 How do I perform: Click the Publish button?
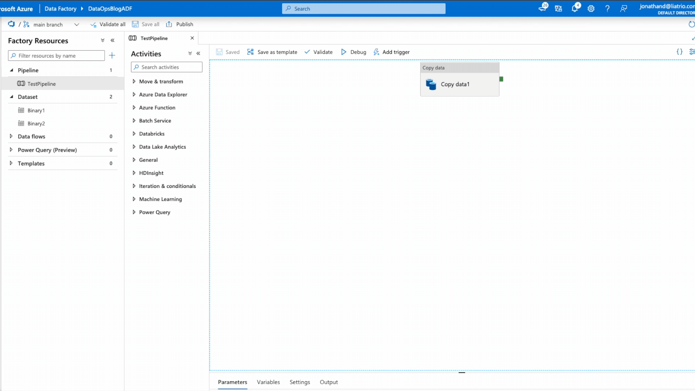pyautogui.click(x=180, y=24)
